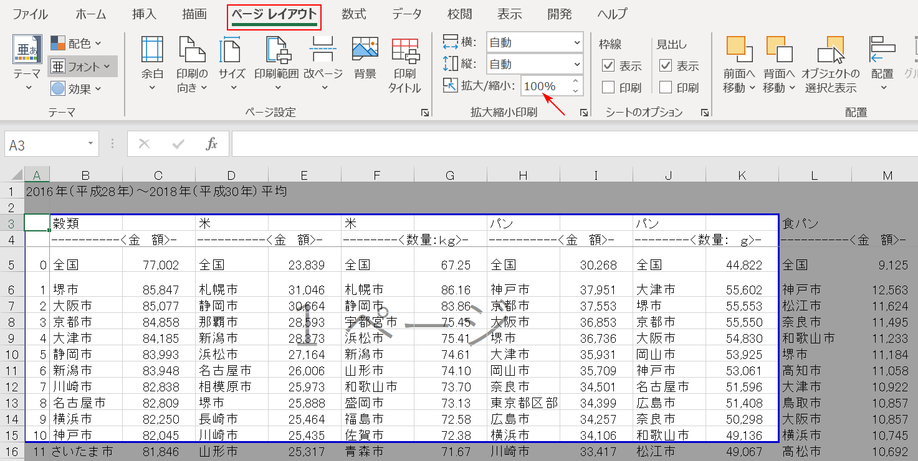Click 前面へ移動 bring forward icon

point(739,50)
